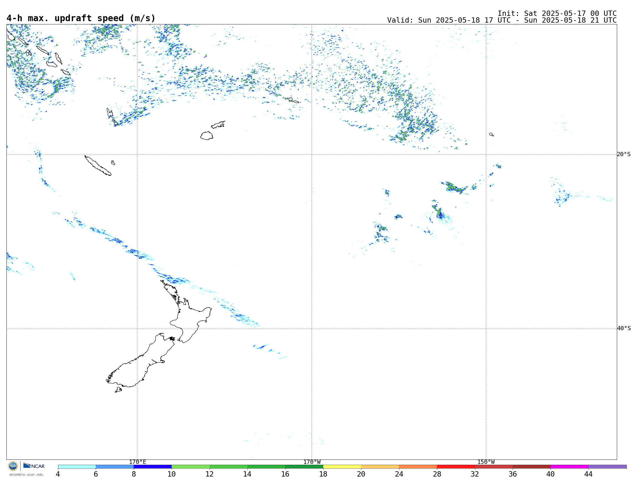
Task: Select the orange 24-28 color swatch
Action: point(418,467)
